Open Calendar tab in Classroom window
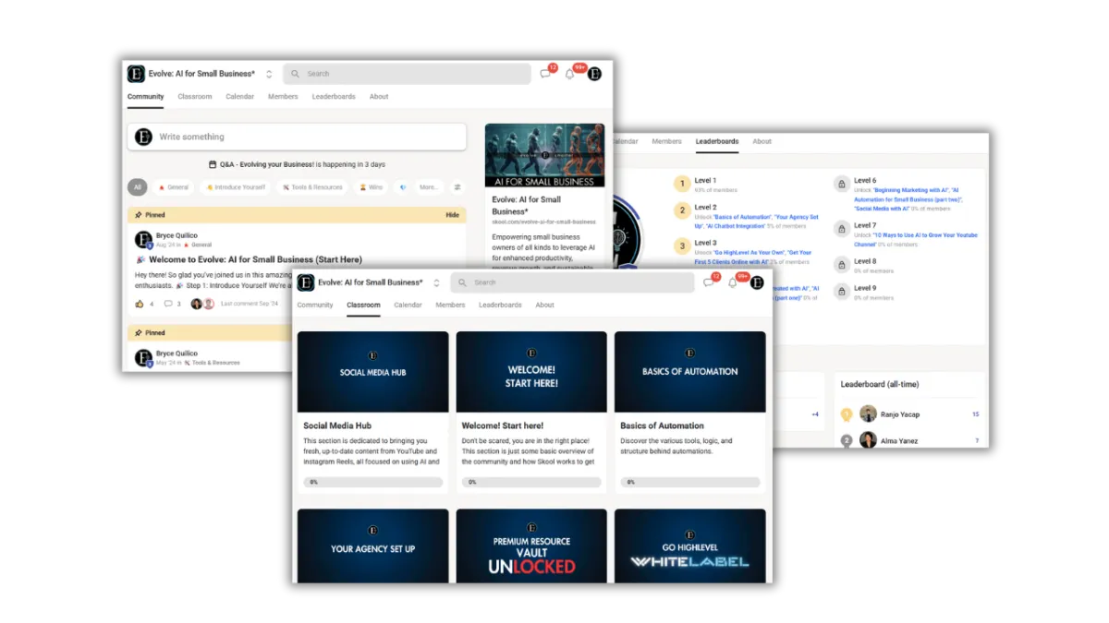Viewport: 1109px width, 623px height. (408, 306)
